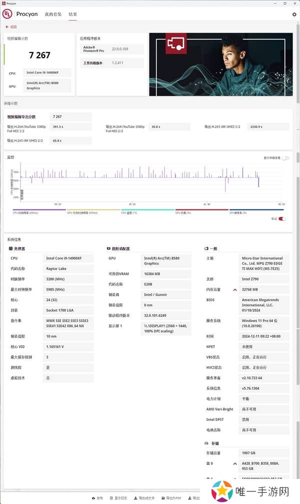Click H.264 2/2 export time 35.8 s
This screenshot has width=300, height=504.
(169, 127)
